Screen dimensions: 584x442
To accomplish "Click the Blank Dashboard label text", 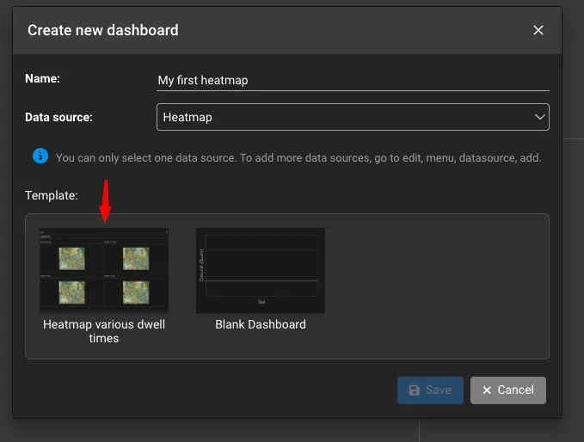I will click(261, 324).
